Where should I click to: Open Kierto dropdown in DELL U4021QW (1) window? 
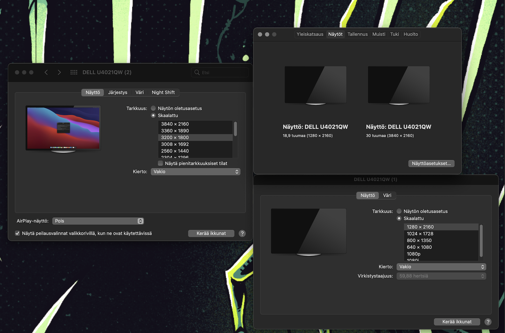coord(441,267)
